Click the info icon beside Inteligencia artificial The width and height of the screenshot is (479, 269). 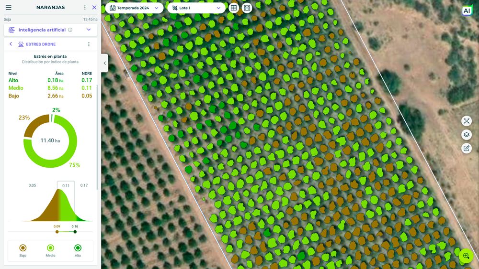coord(70,30)
